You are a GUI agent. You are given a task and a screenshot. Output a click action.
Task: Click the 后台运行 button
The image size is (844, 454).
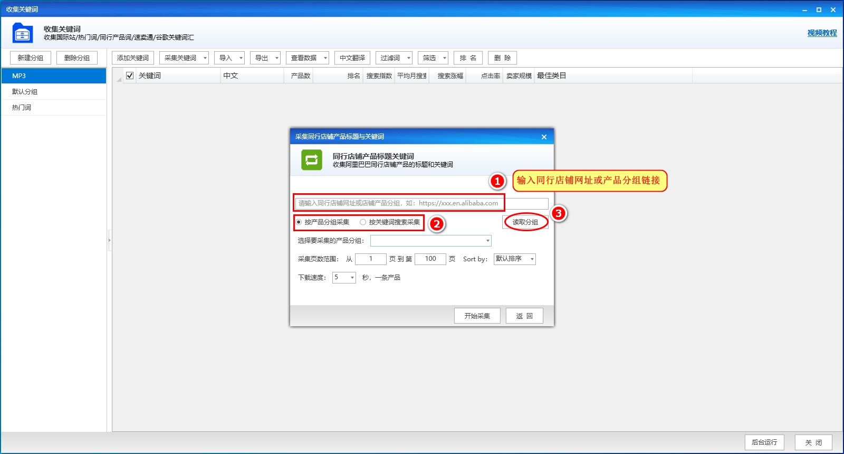point(764,442)
